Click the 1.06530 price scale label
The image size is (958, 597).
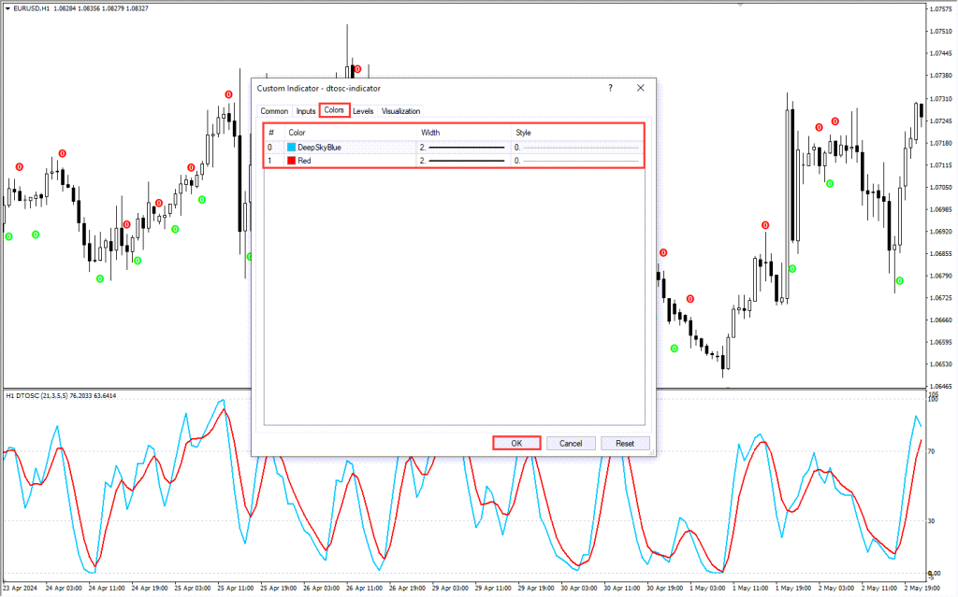coord(941,364)
